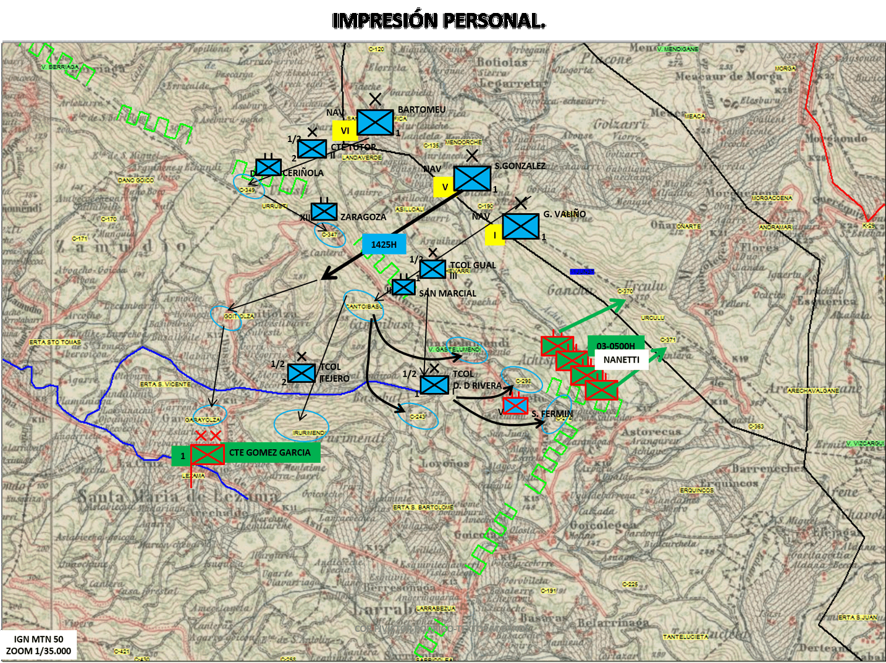Select the TCOL GUAL unit symbol

(x=432, y=269)
